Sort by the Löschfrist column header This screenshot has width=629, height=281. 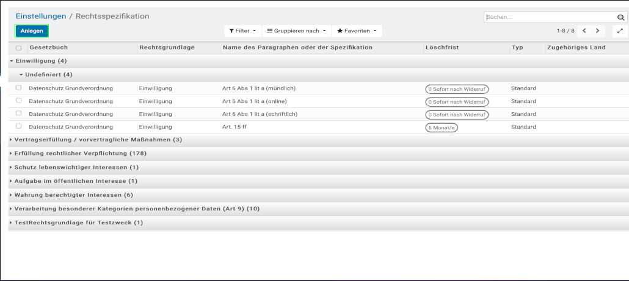[442, 48]
